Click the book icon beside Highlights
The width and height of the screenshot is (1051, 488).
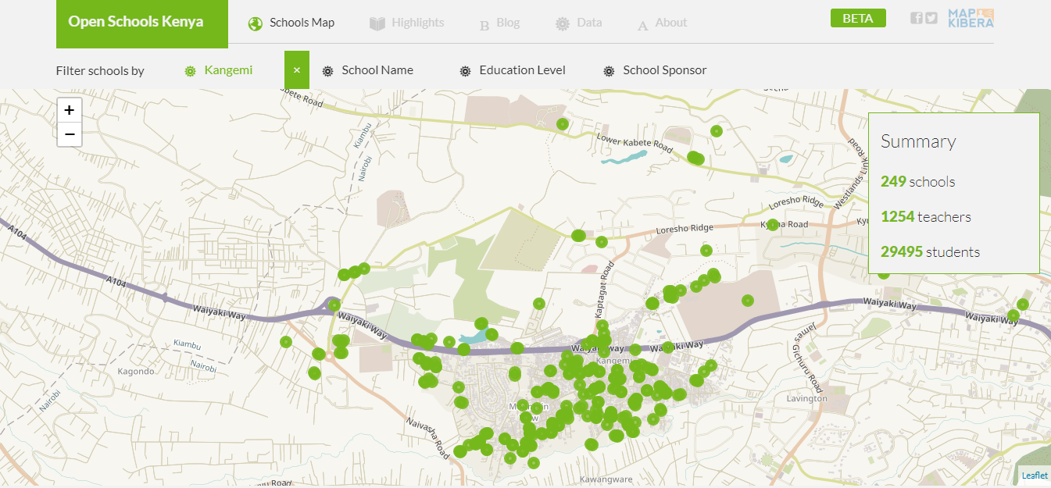[x=377, y=23]
